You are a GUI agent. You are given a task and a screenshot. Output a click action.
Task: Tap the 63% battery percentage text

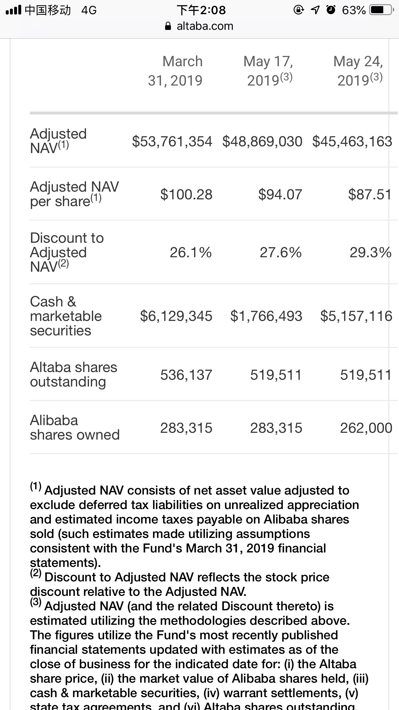354,11
